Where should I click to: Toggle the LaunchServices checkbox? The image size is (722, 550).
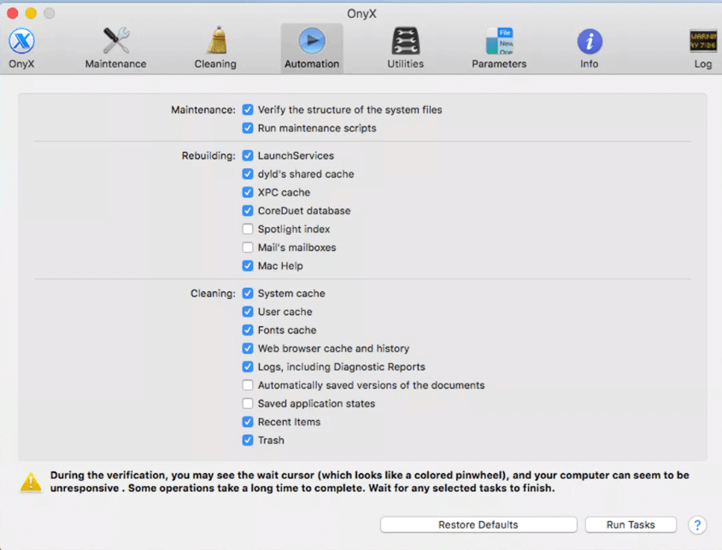[x=248, y=155]
